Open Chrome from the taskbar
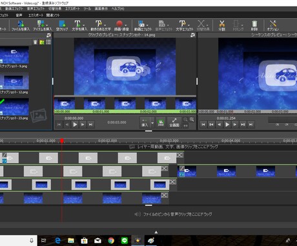The width and height of the screenshot is (297, 246). coord(111,240)
